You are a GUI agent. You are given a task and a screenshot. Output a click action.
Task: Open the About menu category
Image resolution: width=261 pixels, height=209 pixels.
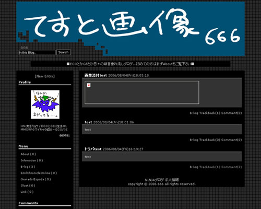[28, 154]
